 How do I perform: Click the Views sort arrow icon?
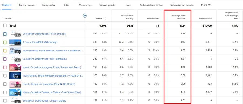(105, 19)
